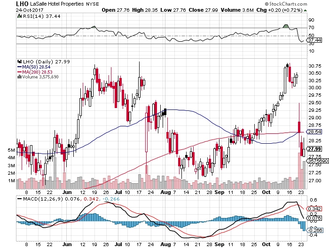Click the LHO (Daily) candlestick legend icon

click(19, 61)
